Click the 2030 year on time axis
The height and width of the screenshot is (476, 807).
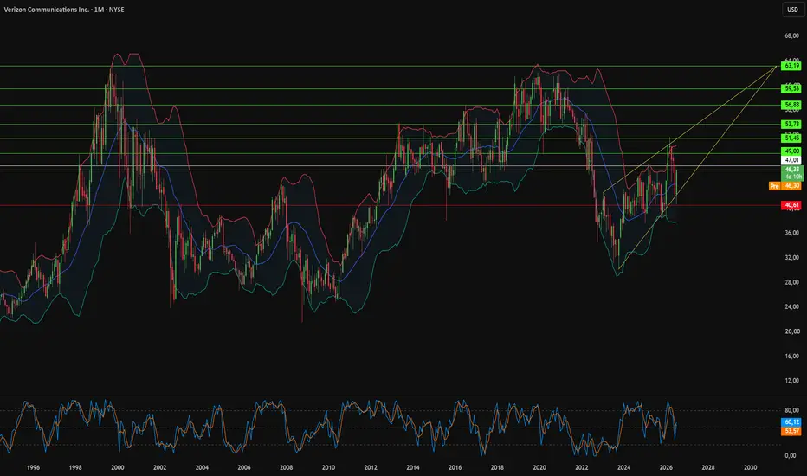tap(751, 467)
